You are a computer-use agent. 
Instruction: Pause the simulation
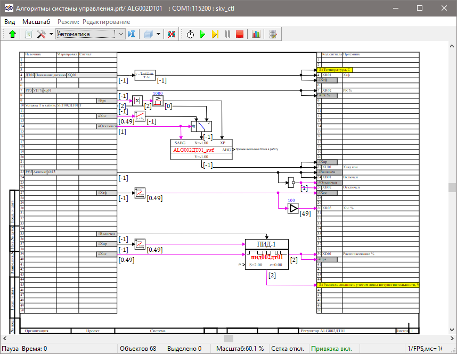(227, 34)
